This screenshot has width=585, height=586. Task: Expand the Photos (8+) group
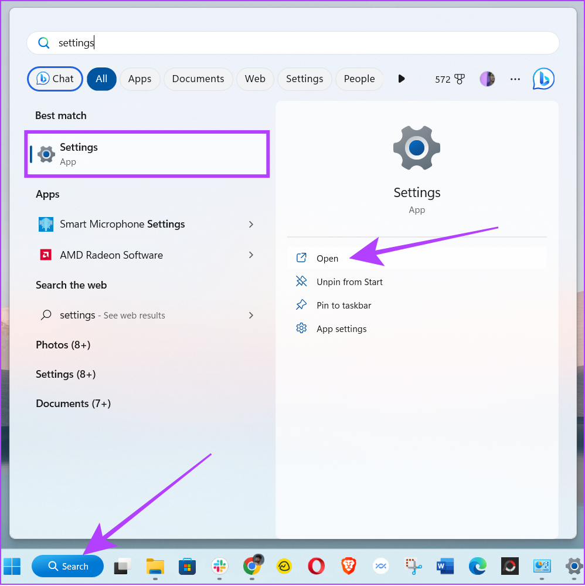point(63,345)
